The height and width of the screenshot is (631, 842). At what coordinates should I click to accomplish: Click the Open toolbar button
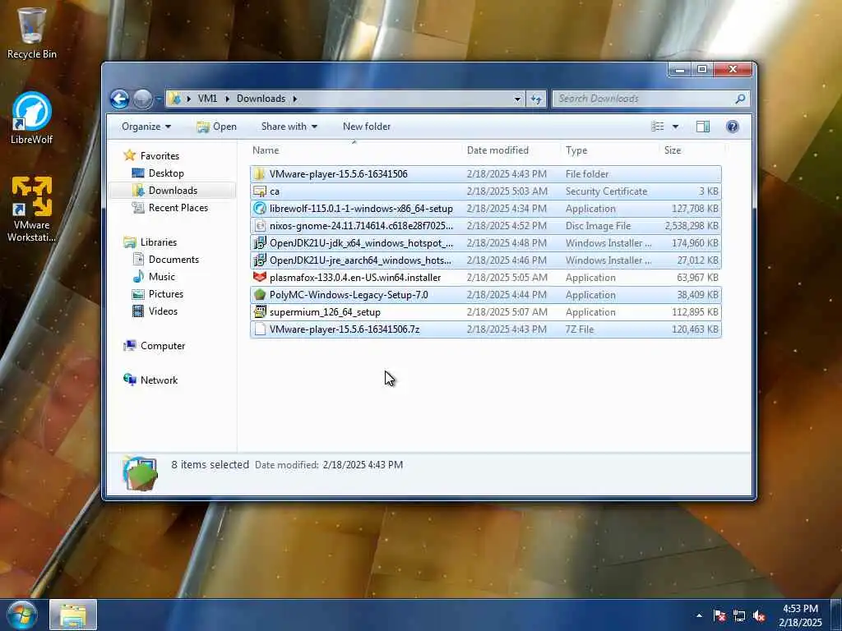[216, 127]
